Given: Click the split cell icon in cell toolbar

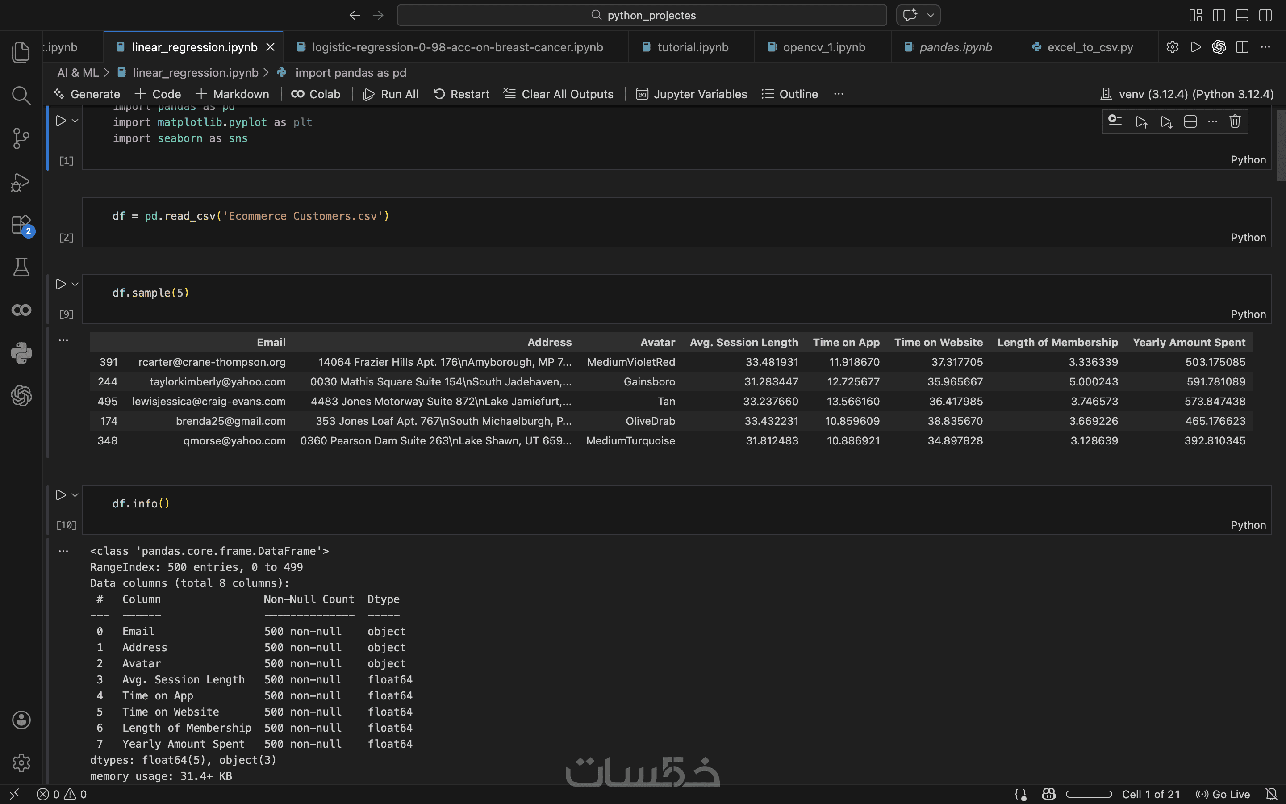Looking at the screenshot, I should 1190,122.
